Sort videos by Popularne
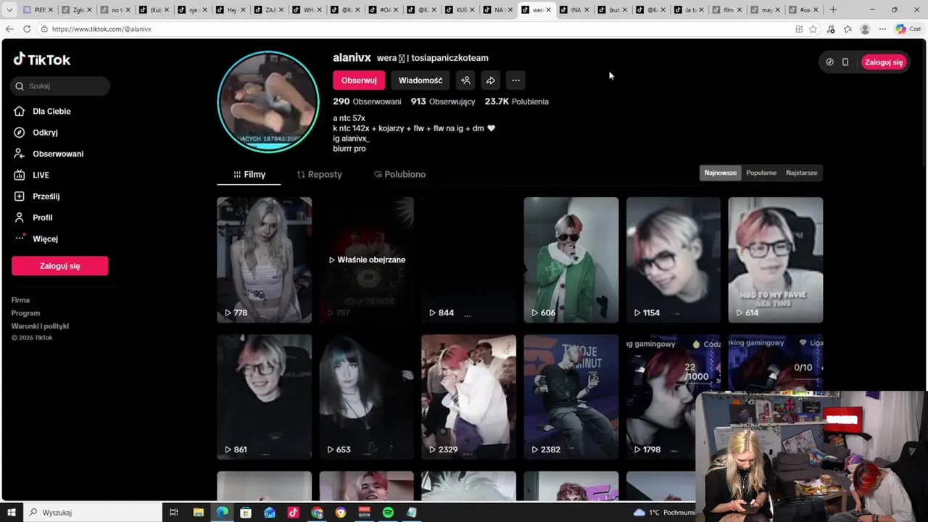Image resolution: width=928 pixels, height=522 pixels. [761, 173]
